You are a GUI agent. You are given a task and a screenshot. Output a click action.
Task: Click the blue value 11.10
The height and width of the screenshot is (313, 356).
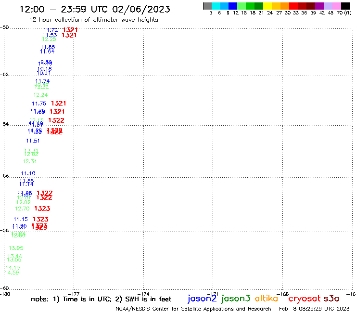(28, 173)
